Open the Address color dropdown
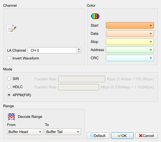 coord(130,50)
